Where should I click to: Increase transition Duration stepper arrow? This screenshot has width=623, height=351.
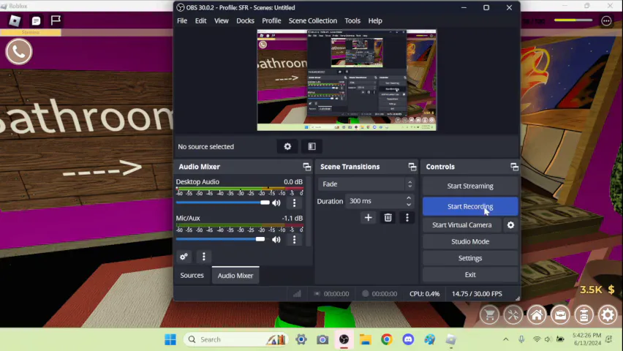[x=409, y=198]
